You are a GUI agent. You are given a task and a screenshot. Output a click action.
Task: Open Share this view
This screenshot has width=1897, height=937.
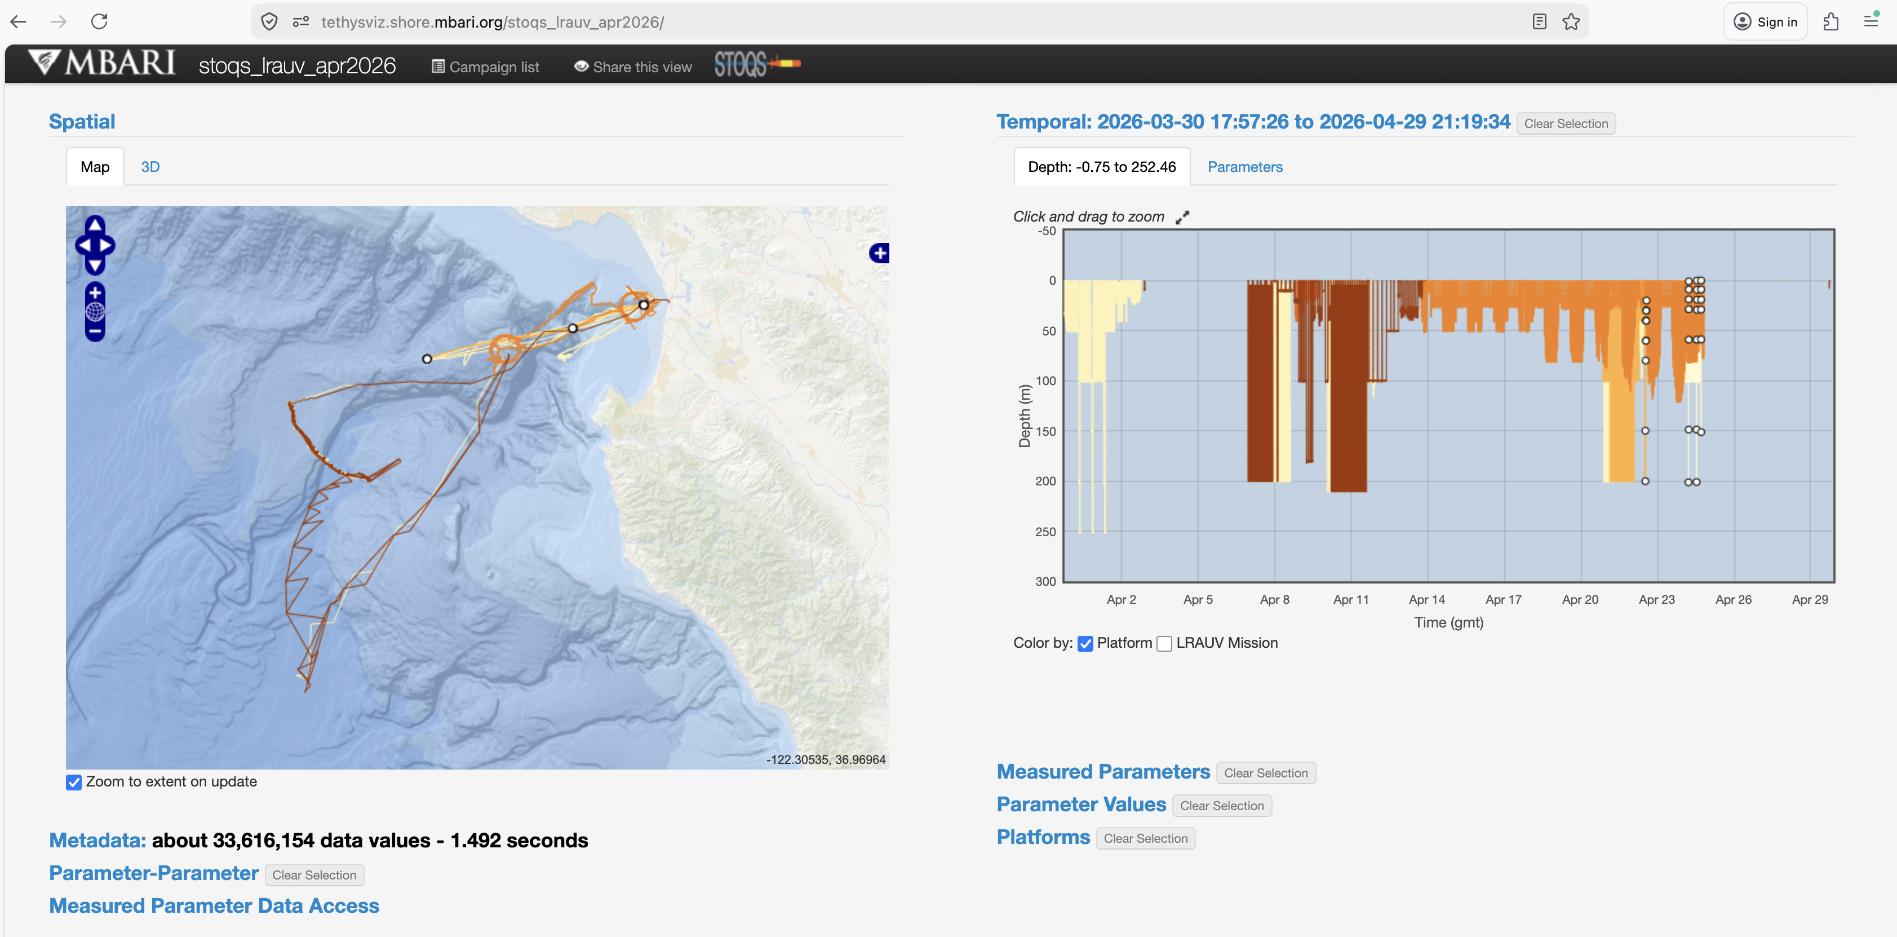pyautogui.click(x=632, y=67)
